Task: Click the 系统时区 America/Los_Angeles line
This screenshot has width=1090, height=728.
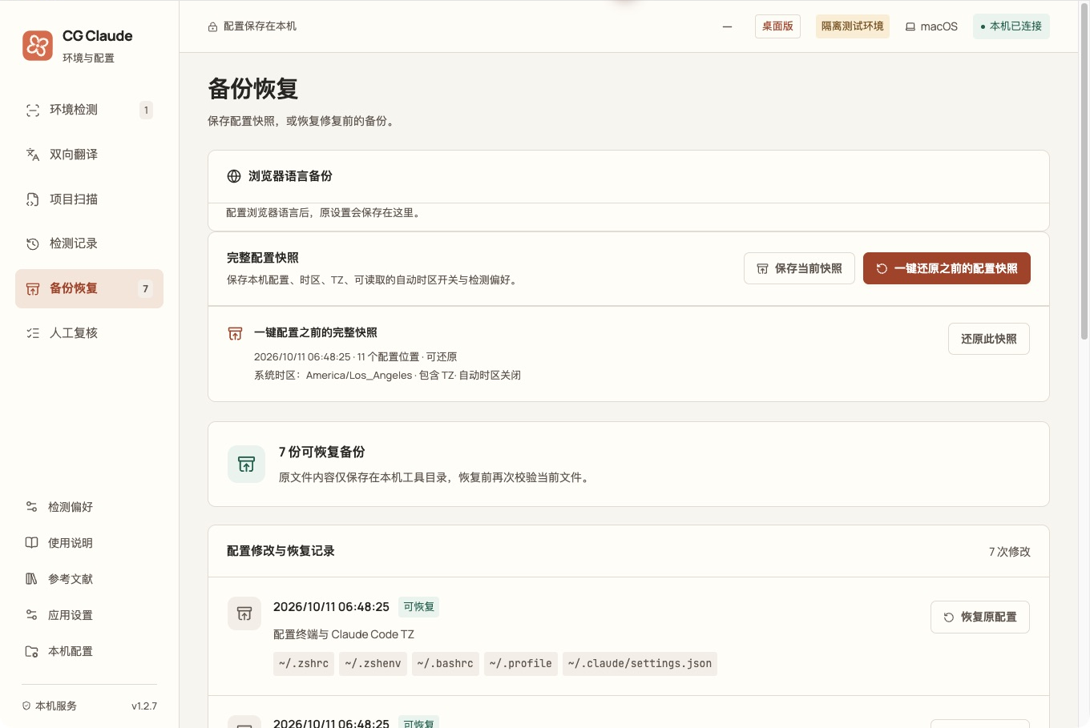Action: coord(387,376)
